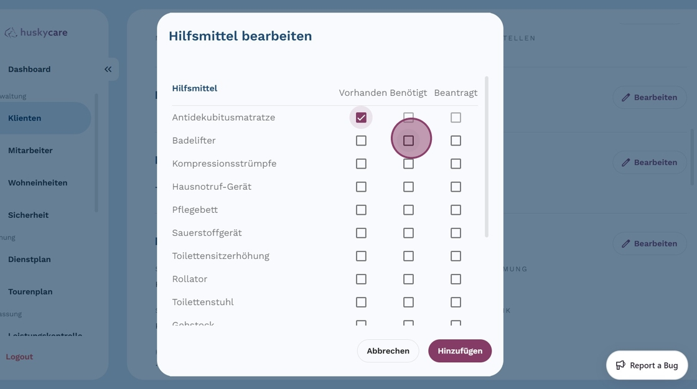Click the Hinzufügen button
The height and width of the screenshot is (389, 697).
[x=460, y=351]
